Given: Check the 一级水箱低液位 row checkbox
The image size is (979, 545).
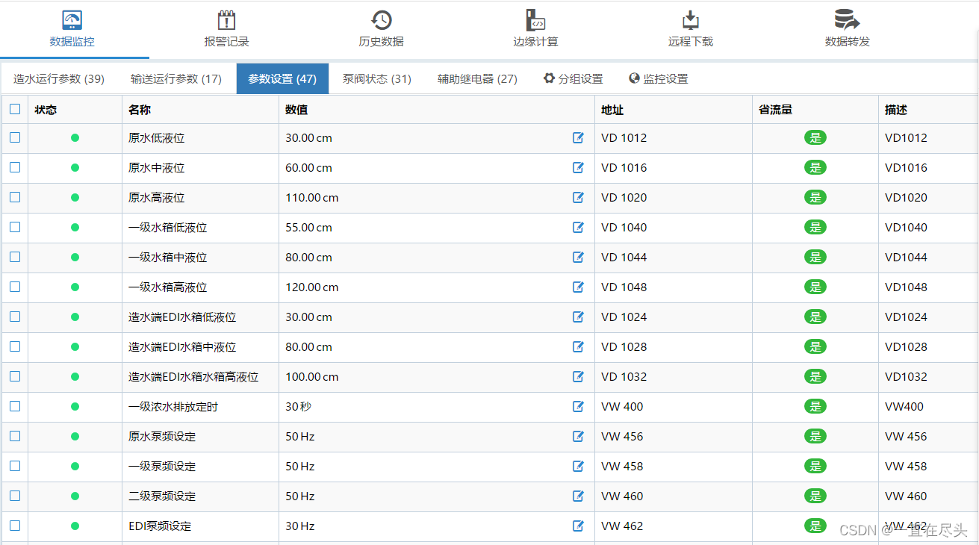Looking at the screenshot, I should click(15, 227).
